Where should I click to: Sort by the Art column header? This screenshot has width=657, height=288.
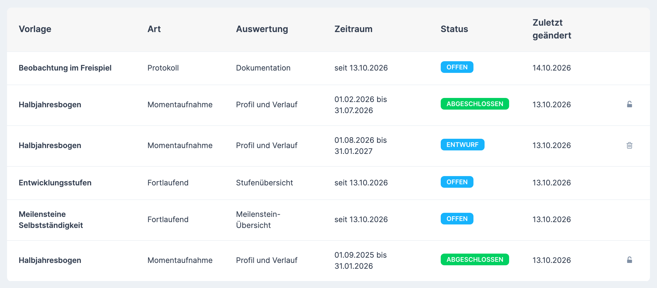click(x=154, y=29)
